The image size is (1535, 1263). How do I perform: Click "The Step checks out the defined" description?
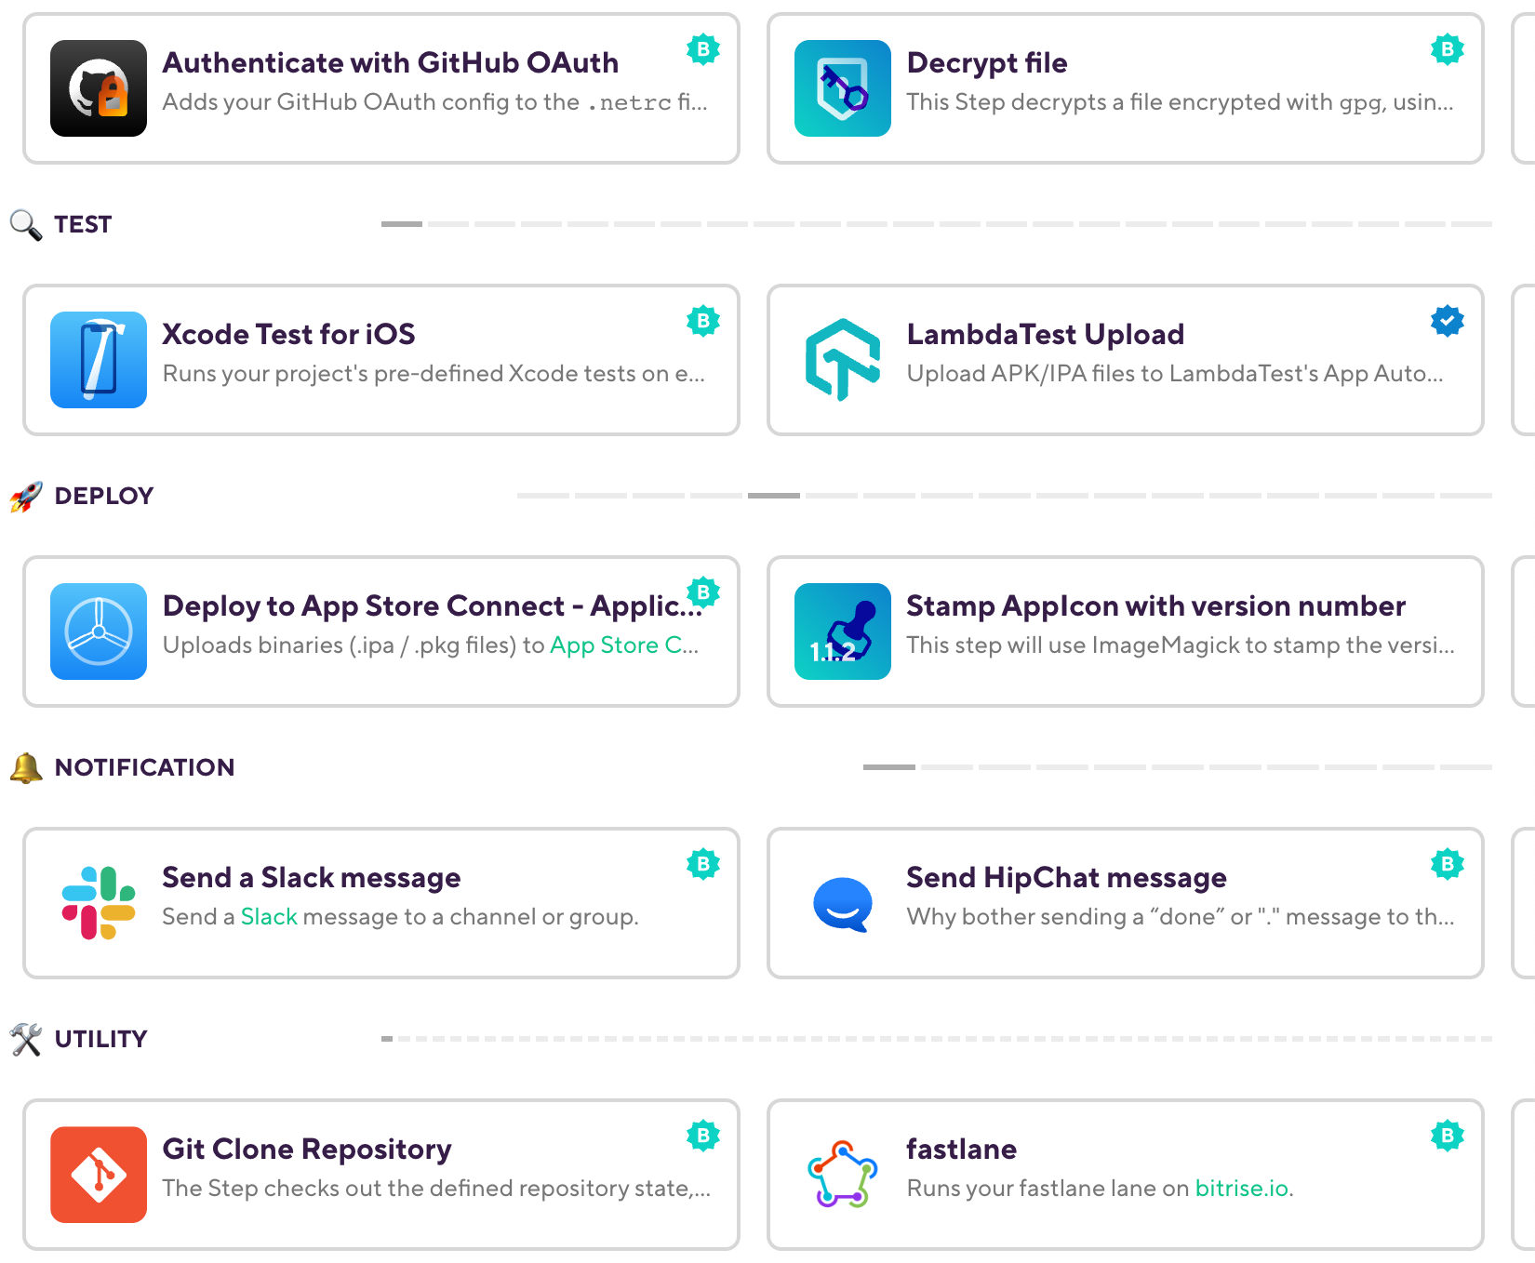pos(436,1188)
